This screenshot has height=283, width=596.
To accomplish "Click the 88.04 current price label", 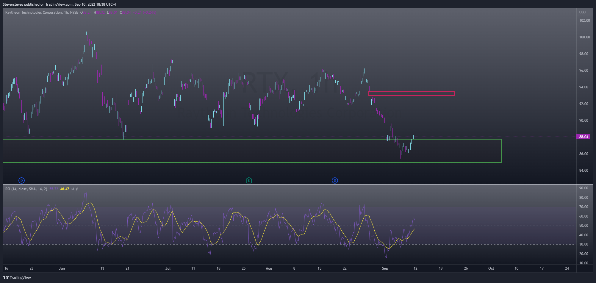I will (x=584, y=137).
